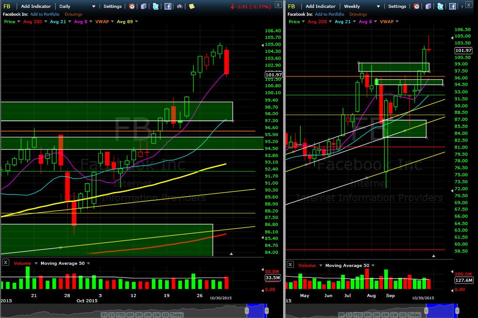This screenshot has width=478, height=318.
Task: Share the Weekly chart on Facebook
Action: [x=452, y=6]
